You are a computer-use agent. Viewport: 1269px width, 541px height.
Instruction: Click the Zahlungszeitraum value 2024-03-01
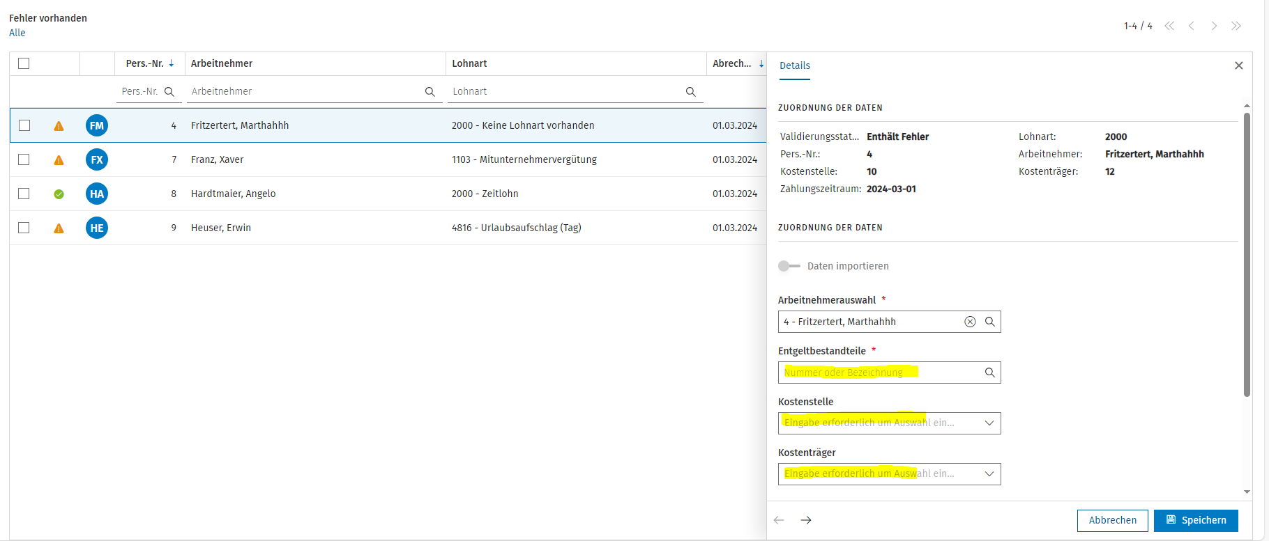(x=891, y=189)
